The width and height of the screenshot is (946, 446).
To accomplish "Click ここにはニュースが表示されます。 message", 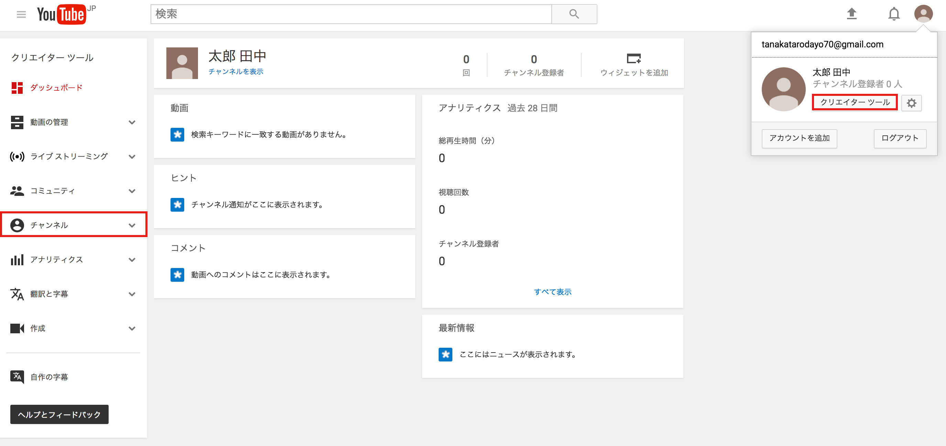I will 518,355.
